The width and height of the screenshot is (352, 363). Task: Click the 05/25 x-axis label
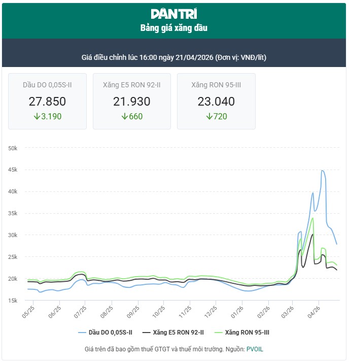[28, 309]
